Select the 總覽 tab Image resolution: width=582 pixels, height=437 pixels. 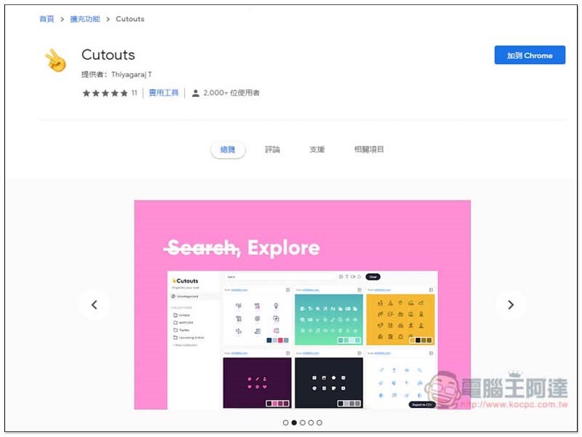click(228, 150)
